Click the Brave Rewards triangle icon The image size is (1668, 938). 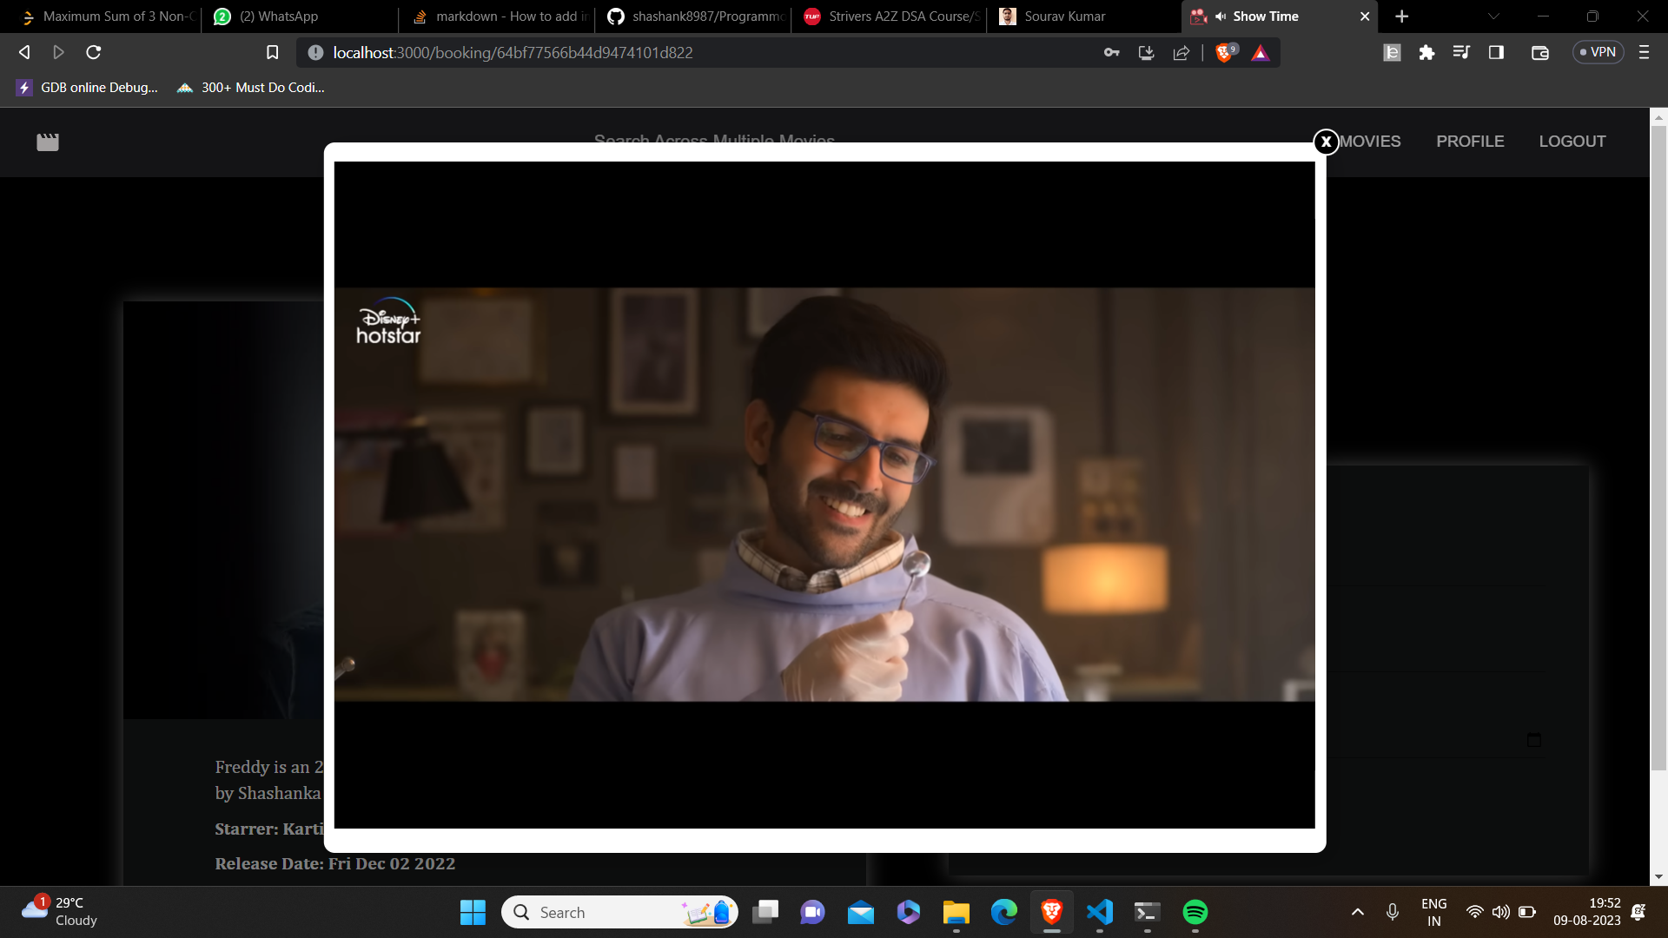point(1261,53)
